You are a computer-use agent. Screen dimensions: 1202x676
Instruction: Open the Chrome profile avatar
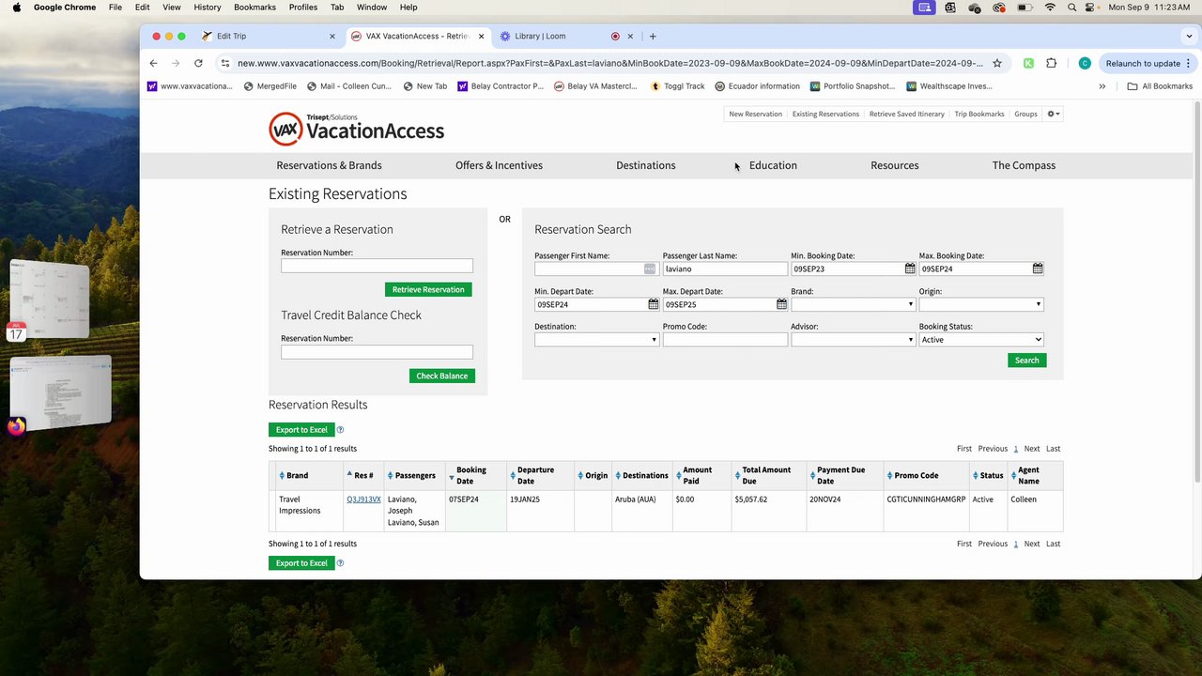tap(1085, 63)
